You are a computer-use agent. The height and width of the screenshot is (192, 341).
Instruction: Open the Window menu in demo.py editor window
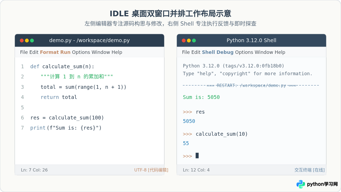101,52
